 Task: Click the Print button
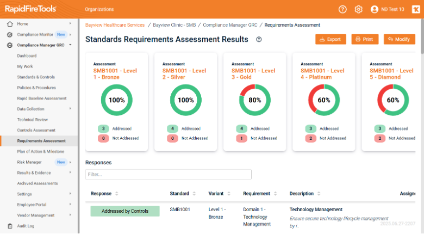pos(365,39)
